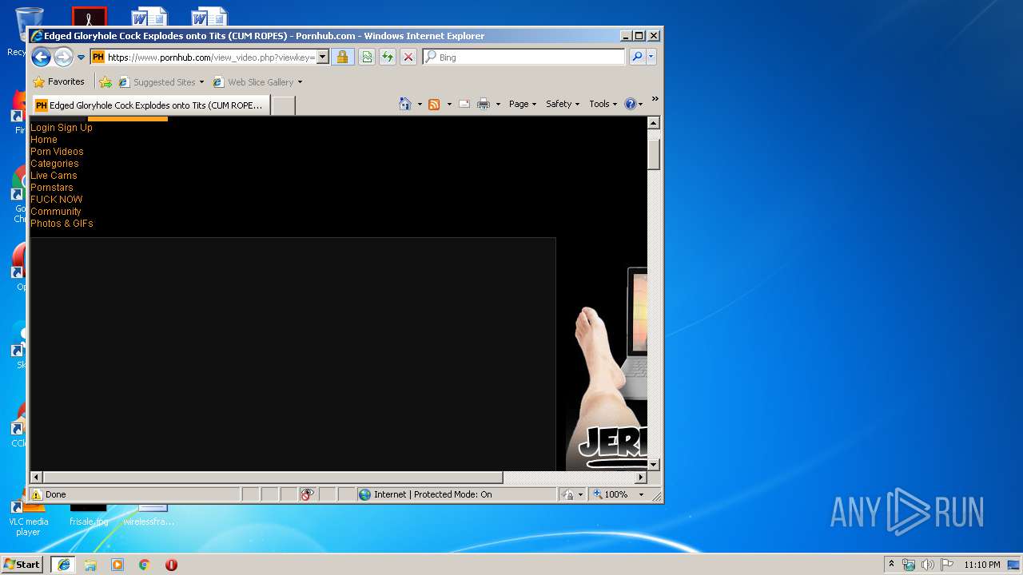Image resolution: width=1023 pixels, height=575 pixels.
Task: Open the Favorites star button
Action: pyautogui.click(x=58, y=81)
